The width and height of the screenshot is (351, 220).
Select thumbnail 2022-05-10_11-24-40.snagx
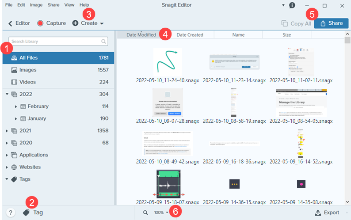[x=168, y=62]
